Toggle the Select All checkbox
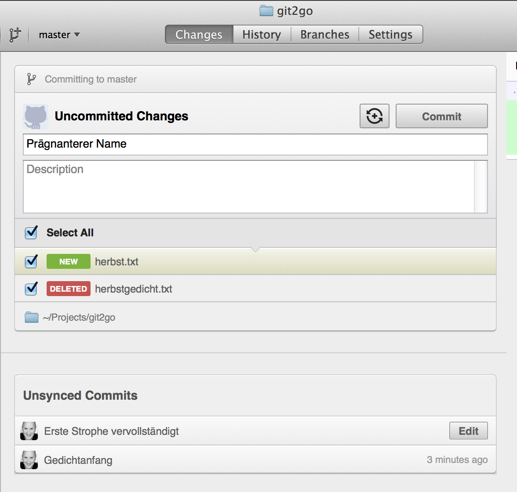Screen dimensions: 517x492 coord(31,232)
